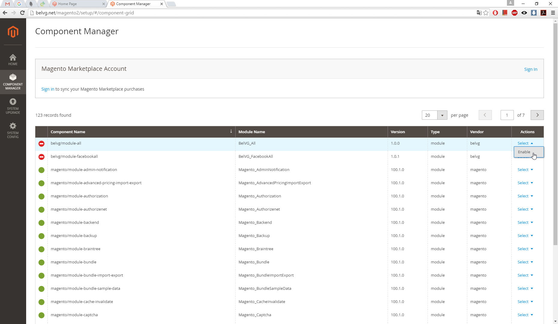558x324 pixels.
Task: Close the Home Page tab
Action: [x=104, y=4]
